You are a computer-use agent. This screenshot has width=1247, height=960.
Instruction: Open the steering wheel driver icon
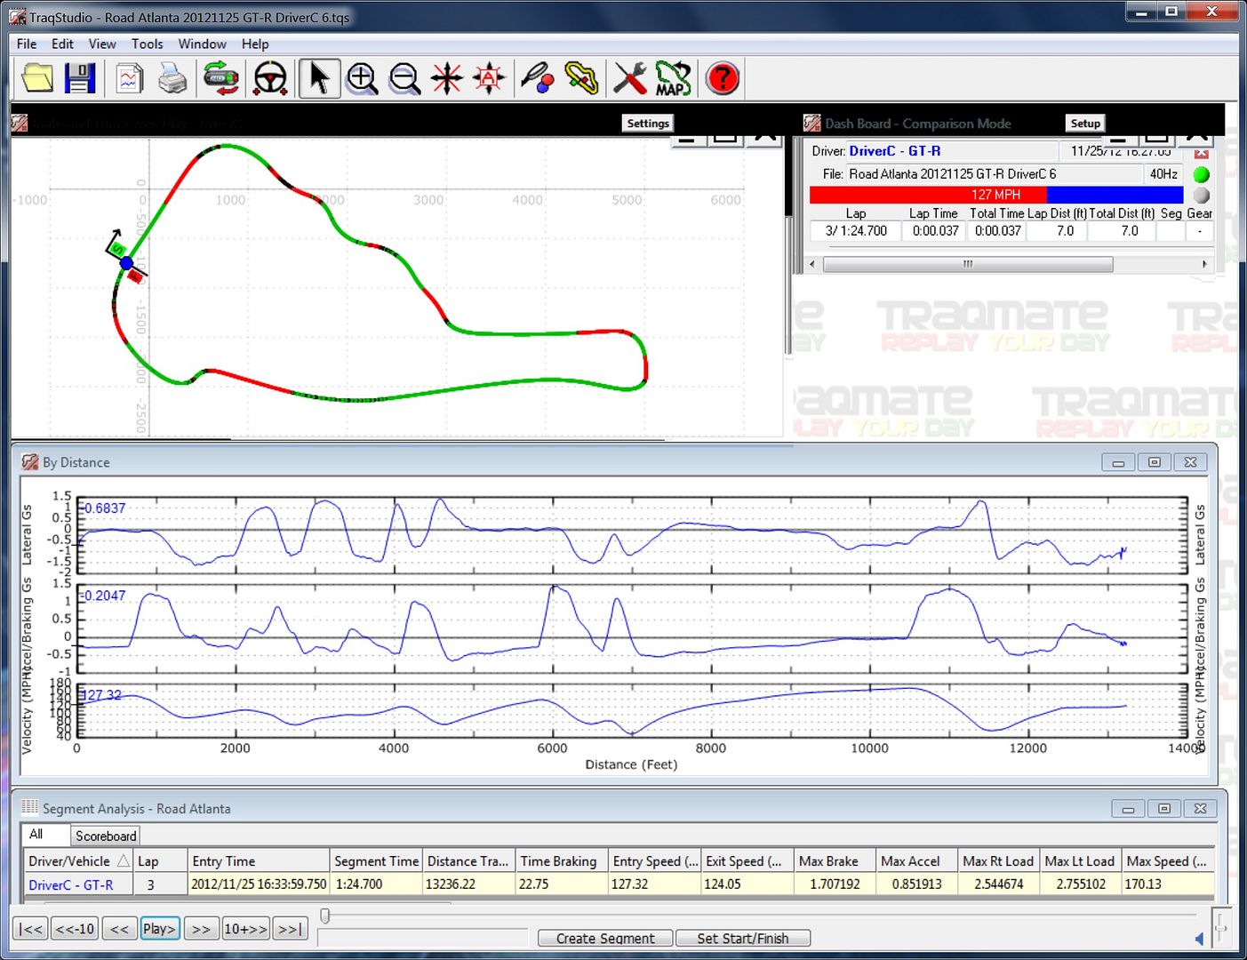point(270,78)
